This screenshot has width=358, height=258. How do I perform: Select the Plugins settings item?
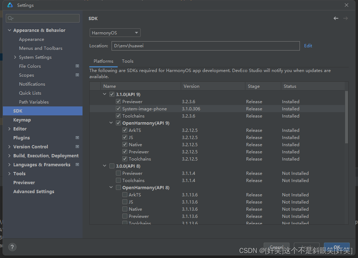(x=22, y=138)
